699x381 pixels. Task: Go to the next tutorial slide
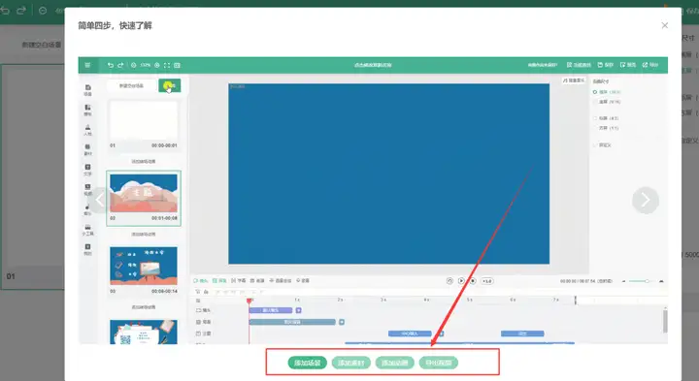[x=645, y=201]
